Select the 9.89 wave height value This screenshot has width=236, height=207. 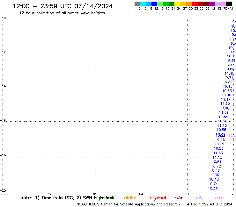229,82
